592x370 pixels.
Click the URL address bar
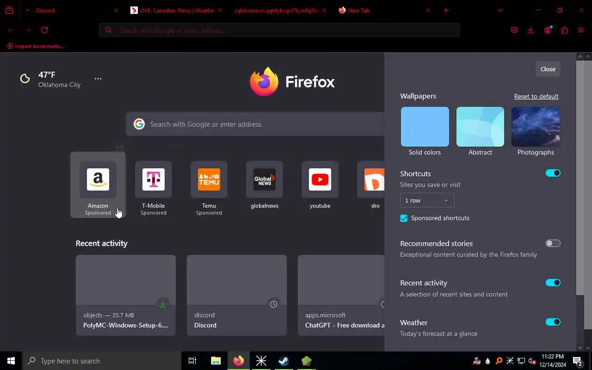pyautogui.click(x=279, y=30)
